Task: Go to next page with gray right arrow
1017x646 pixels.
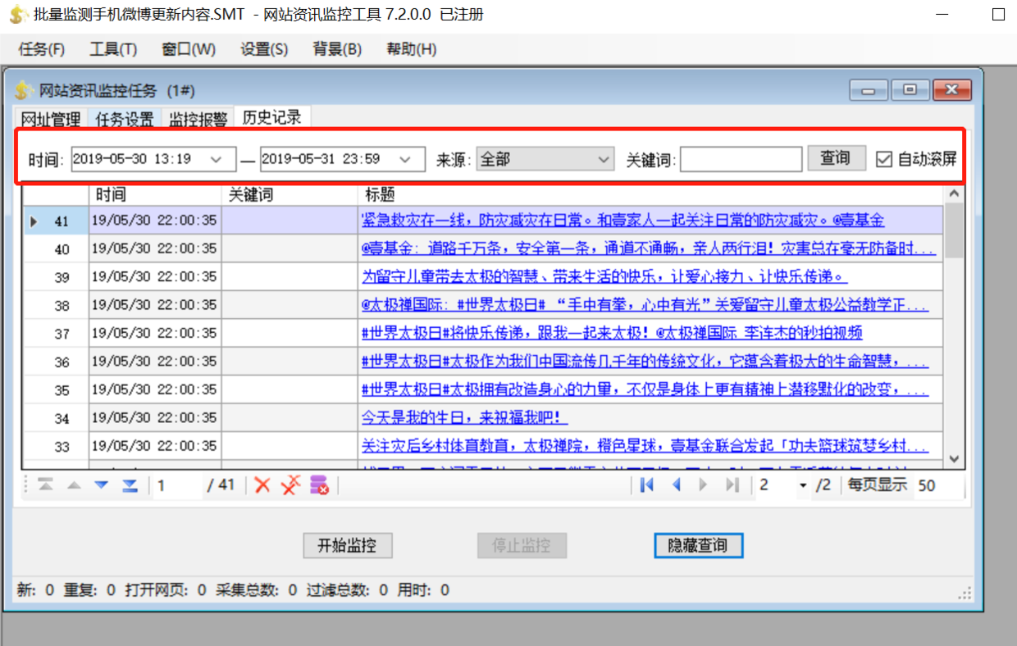Action: point(703,485)
